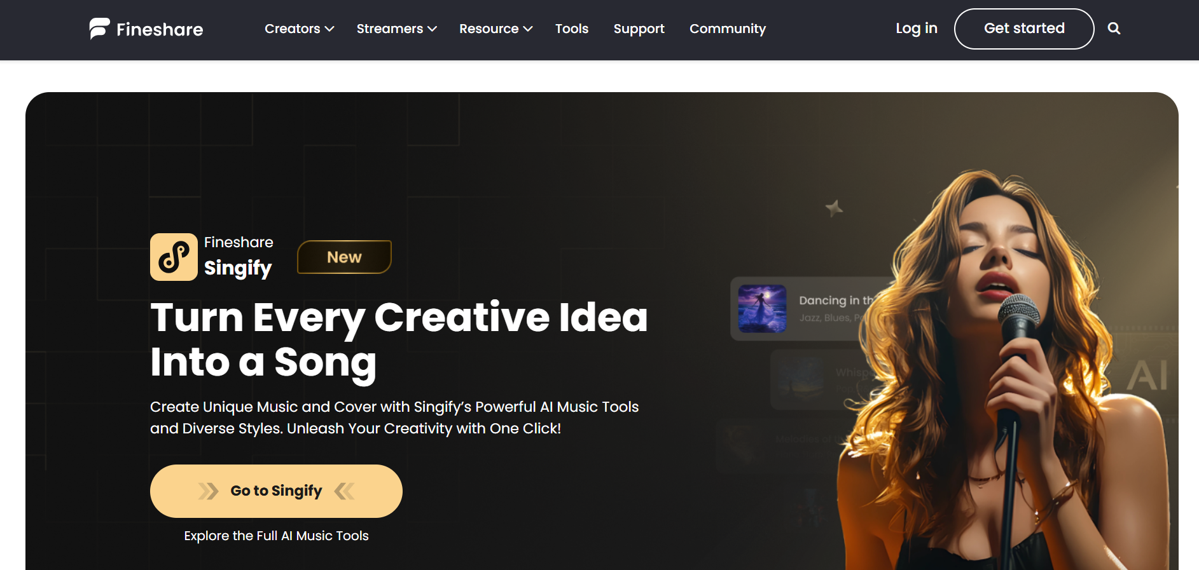Screen dimensions: 1199x570
Task: Click the Log in link
Action: click(917, 29)
